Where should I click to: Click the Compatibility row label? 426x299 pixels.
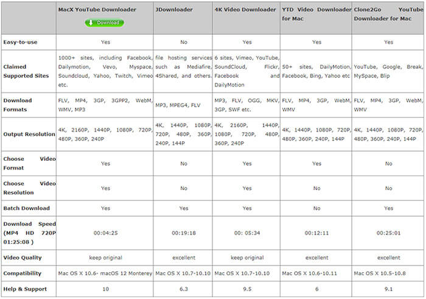[x=23, y=273]
